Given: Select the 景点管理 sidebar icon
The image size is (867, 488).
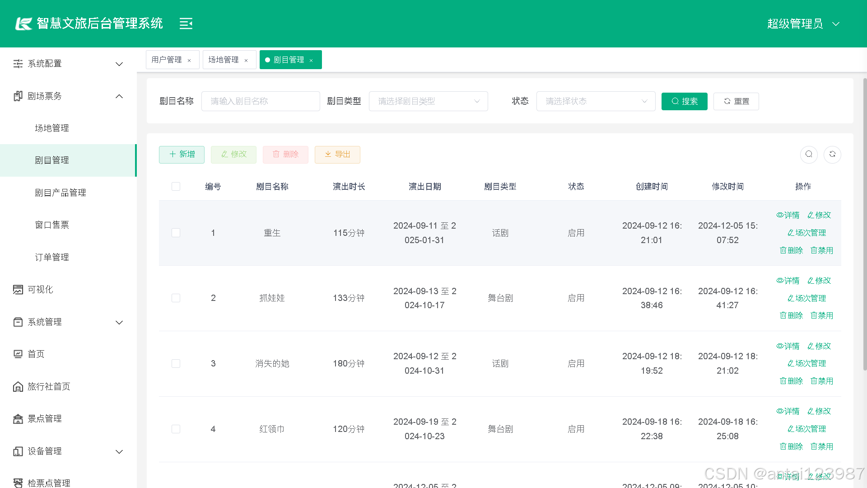Looking at the screenshot, I should coord(18,418).
